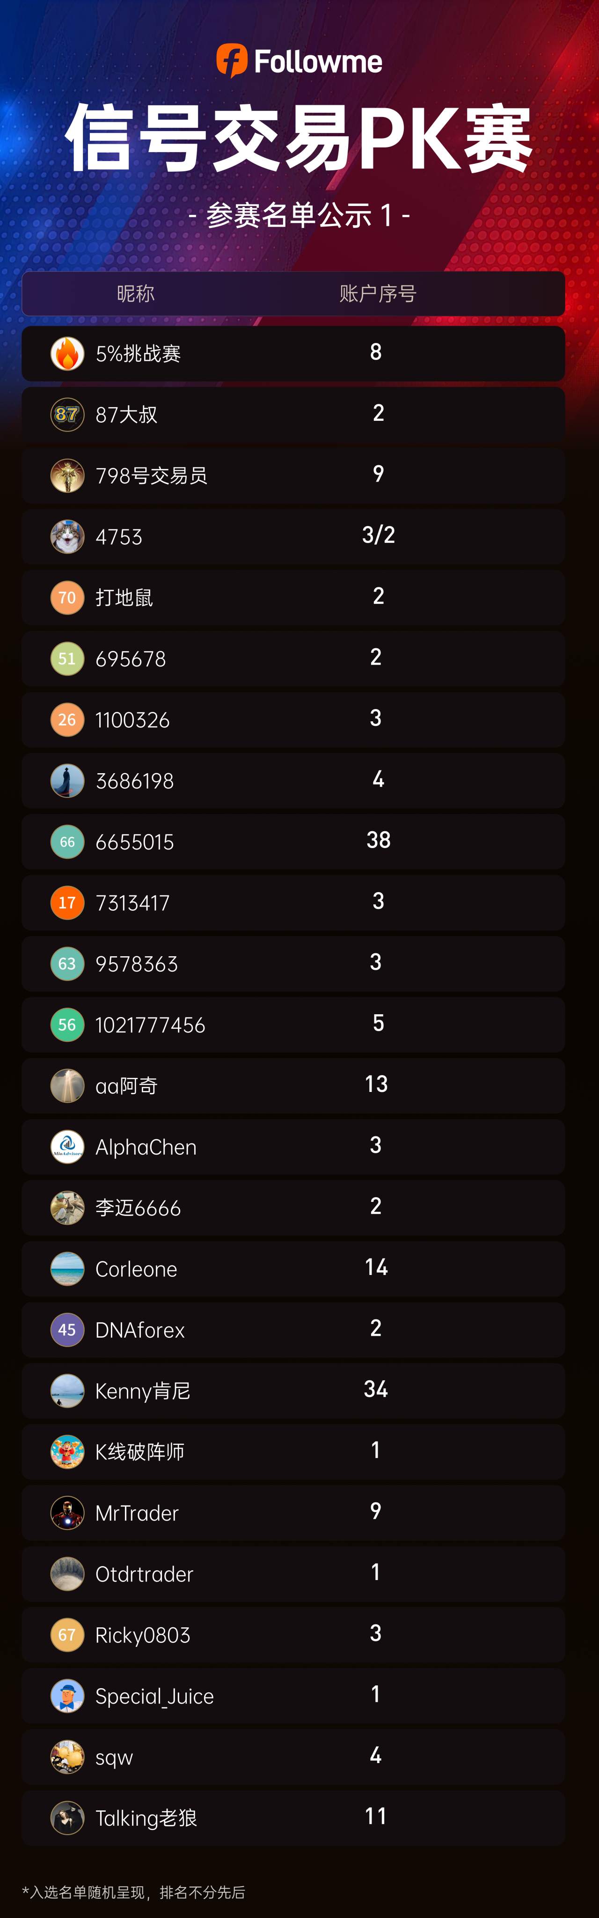Click the 信号交易PK赛 title banner
The width and height of the screenshot is (599, 1918).
click(299, 139)
